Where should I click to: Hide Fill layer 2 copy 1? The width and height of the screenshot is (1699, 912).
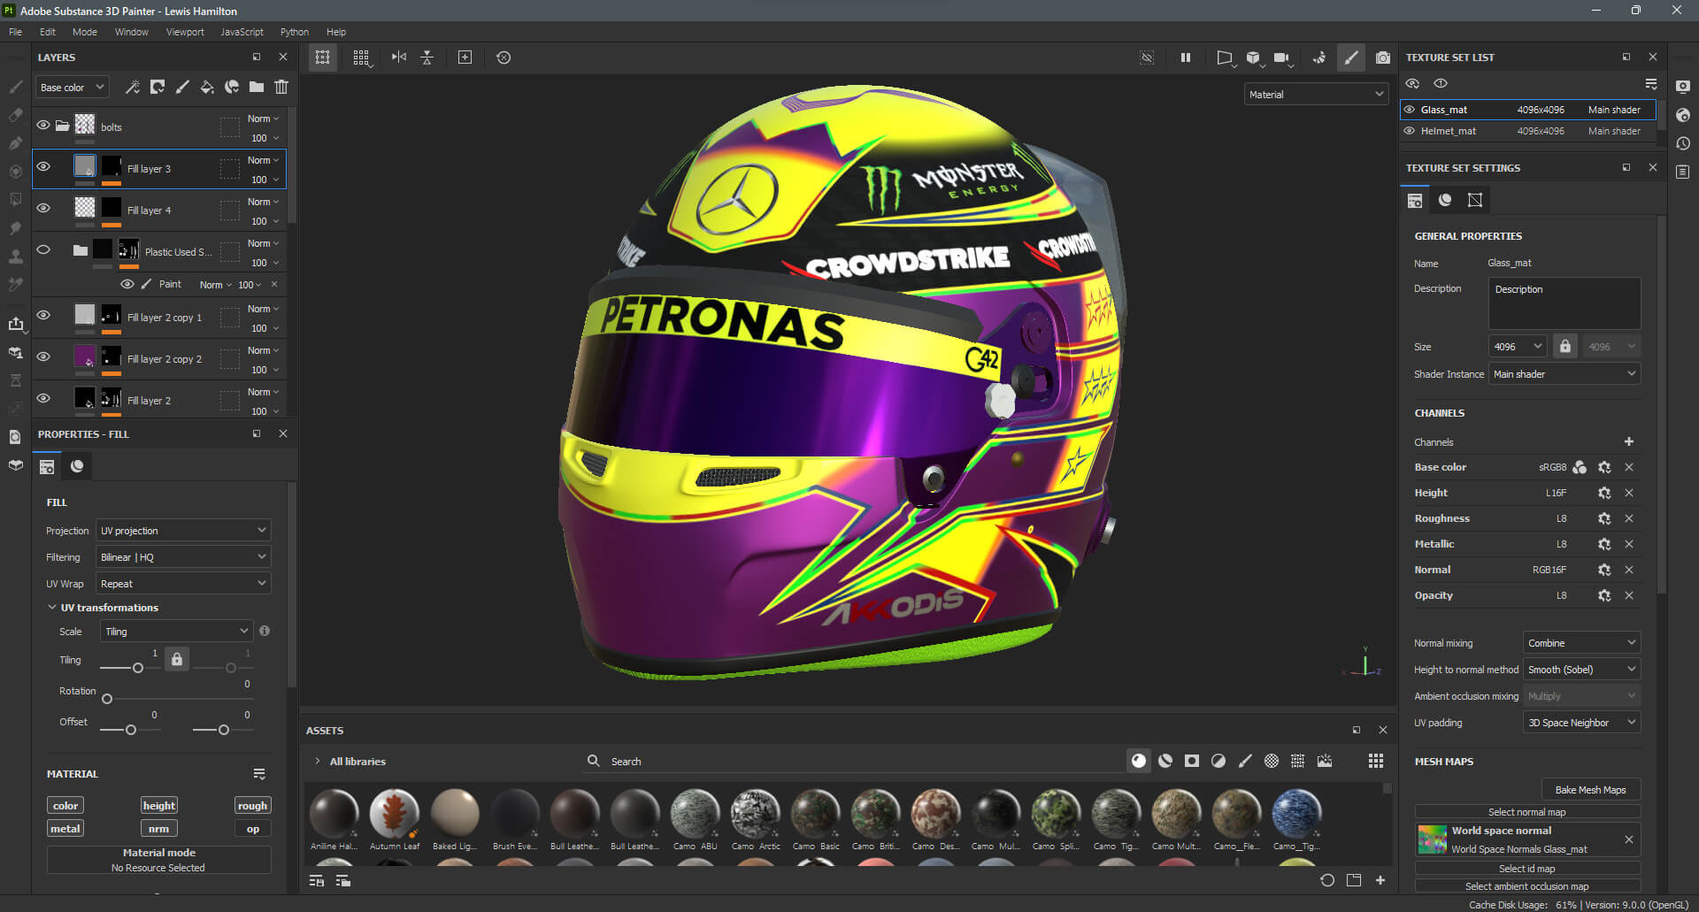click(x=42, y=315)
